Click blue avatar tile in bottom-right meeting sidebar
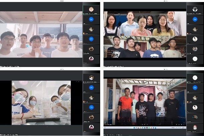Viewport: 204px width, 136px height. click(195, 87)
